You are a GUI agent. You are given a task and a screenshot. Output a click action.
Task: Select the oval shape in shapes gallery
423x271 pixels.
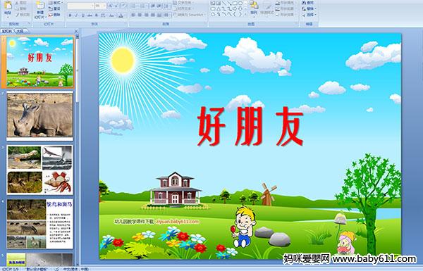(x=240, y=3)
